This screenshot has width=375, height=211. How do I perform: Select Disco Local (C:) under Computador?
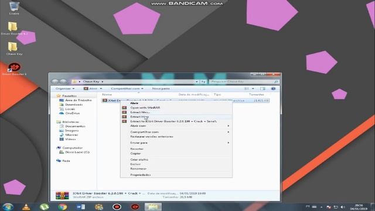point(77,152)
